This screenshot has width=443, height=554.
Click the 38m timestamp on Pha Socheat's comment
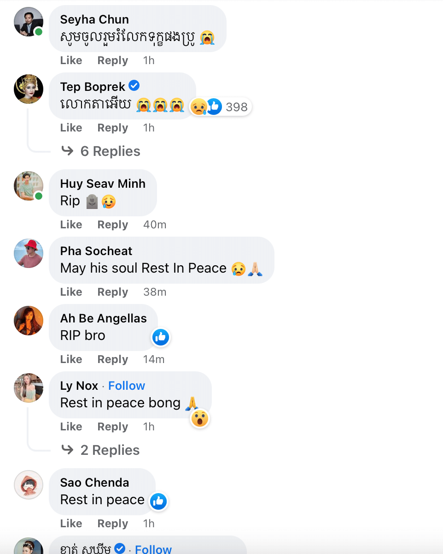[x=155, y=292]
